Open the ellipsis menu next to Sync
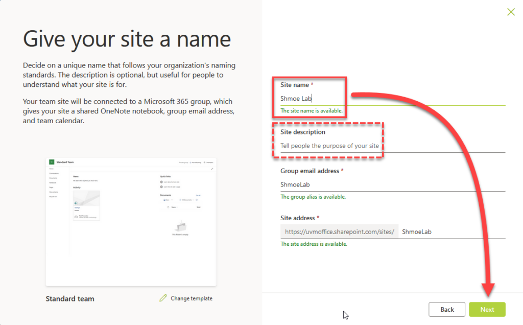Screen dimensions: 523x325 tap(172, 200)
